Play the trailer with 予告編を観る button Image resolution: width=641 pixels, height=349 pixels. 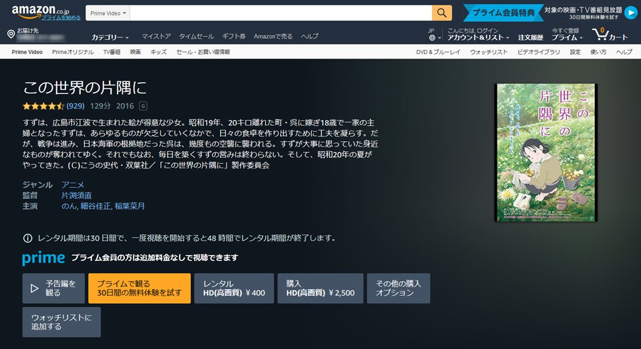coord(54,288)
